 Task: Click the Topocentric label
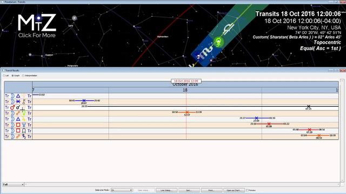click(x=327, y=42)
